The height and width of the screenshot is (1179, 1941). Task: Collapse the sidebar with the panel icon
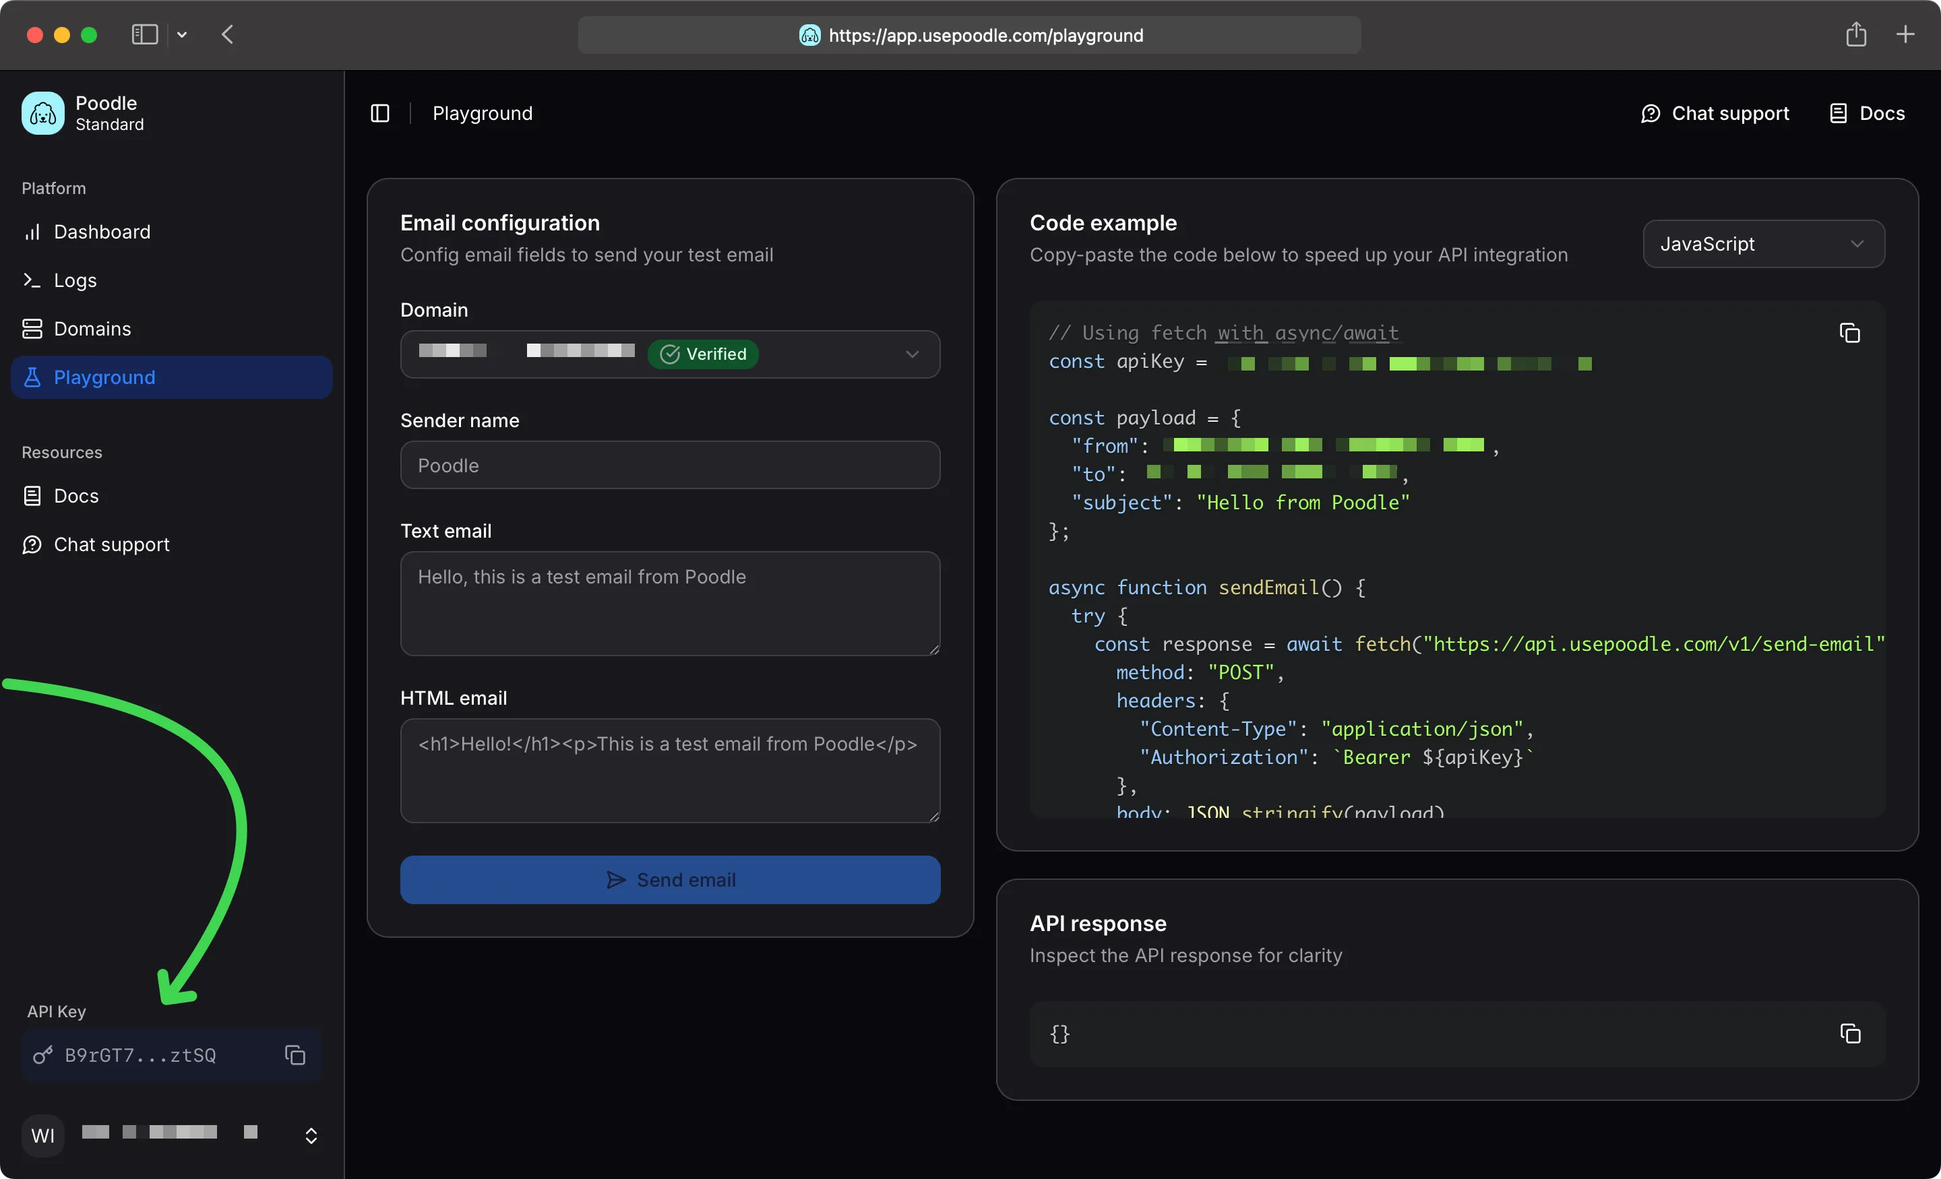pos(379,113)
